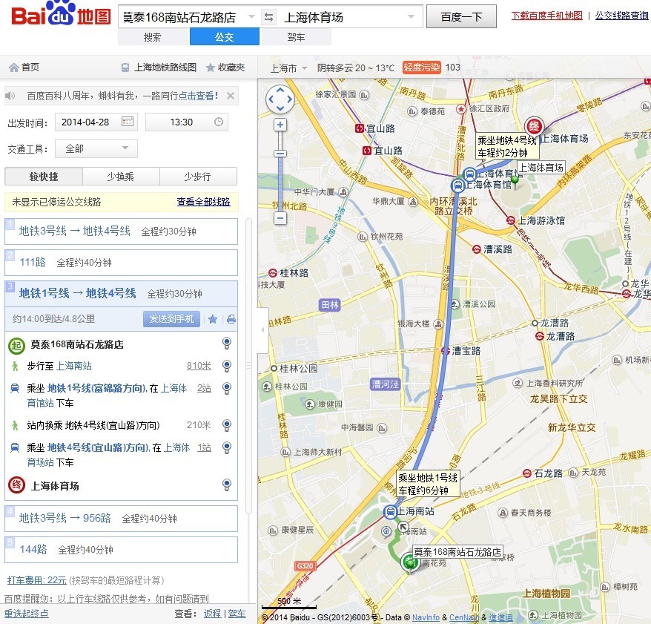Click the swap origin and destination icon
This screenshot has width=651, height=624.
tap(268, 17)
